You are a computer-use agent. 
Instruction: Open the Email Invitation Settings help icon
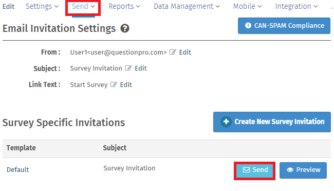pos(125,28)
